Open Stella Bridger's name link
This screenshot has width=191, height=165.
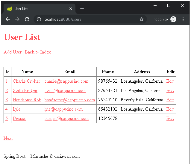(x=25, y=90)
